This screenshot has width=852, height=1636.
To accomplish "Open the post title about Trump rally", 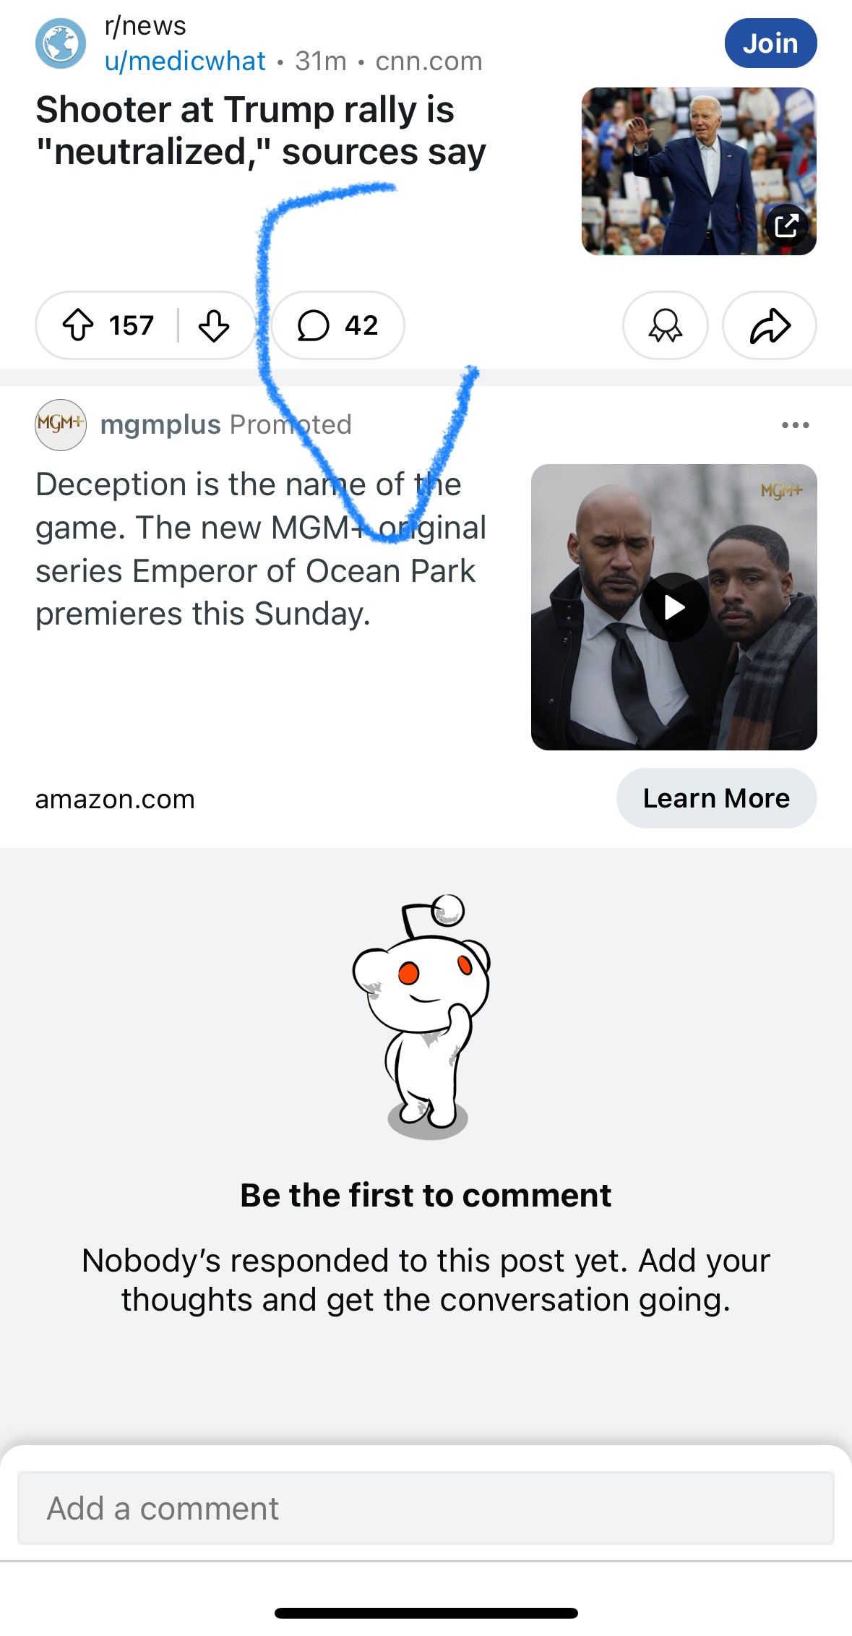I will (x=261, y=131).
